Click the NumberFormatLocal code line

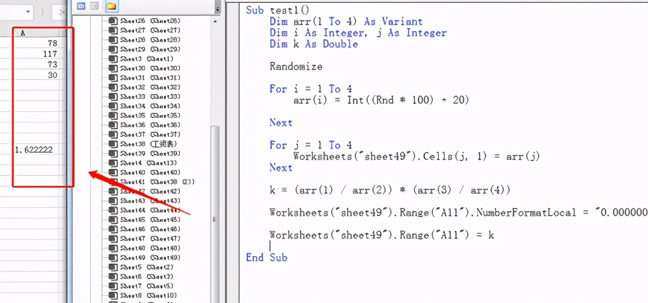(459, 212)
